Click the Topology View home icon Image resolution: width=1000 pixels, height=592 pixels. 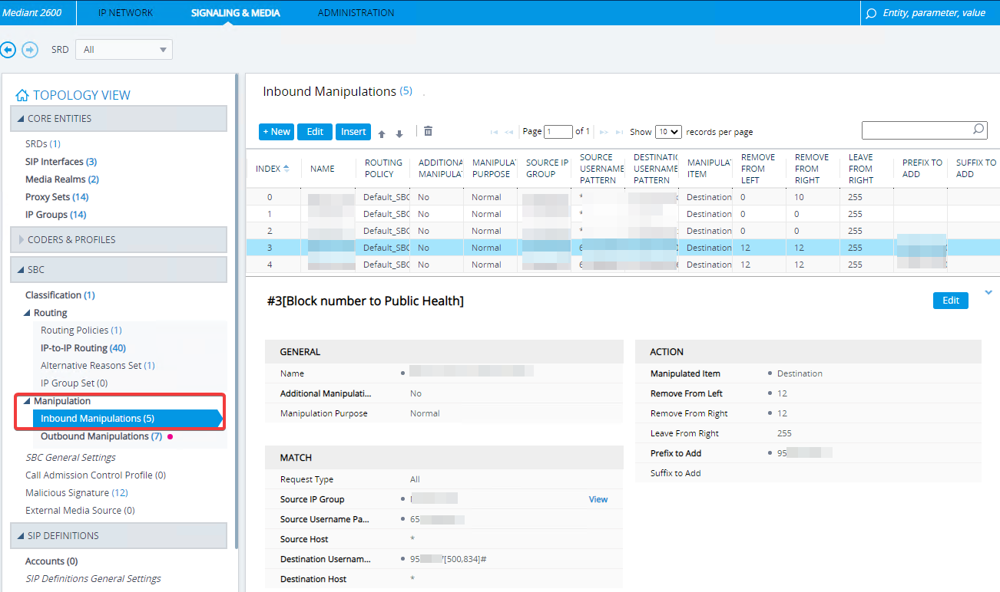coord(22,95)
